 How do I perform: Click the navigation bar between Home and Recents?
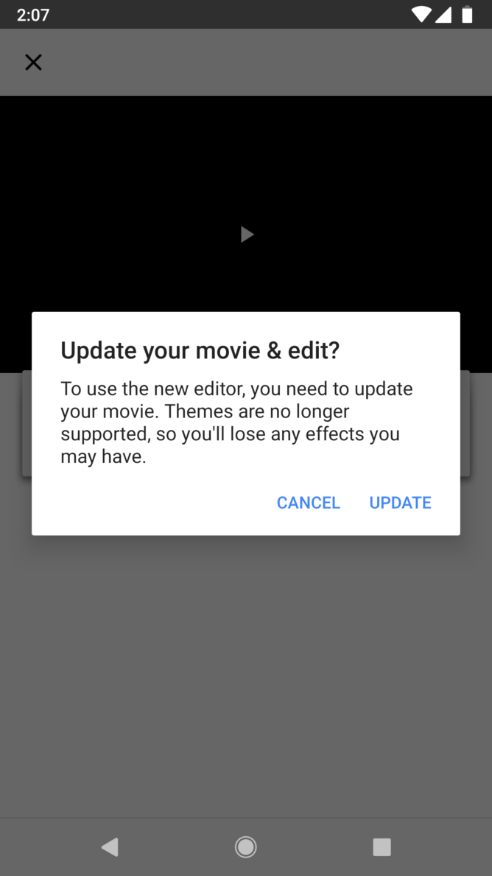pyautogui.click(x=314, y=847)
